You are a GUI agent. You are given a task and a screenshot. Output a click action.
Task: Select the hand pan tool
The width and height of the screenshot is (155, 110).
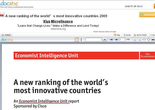pyautogui.click(x=77, y=40)
